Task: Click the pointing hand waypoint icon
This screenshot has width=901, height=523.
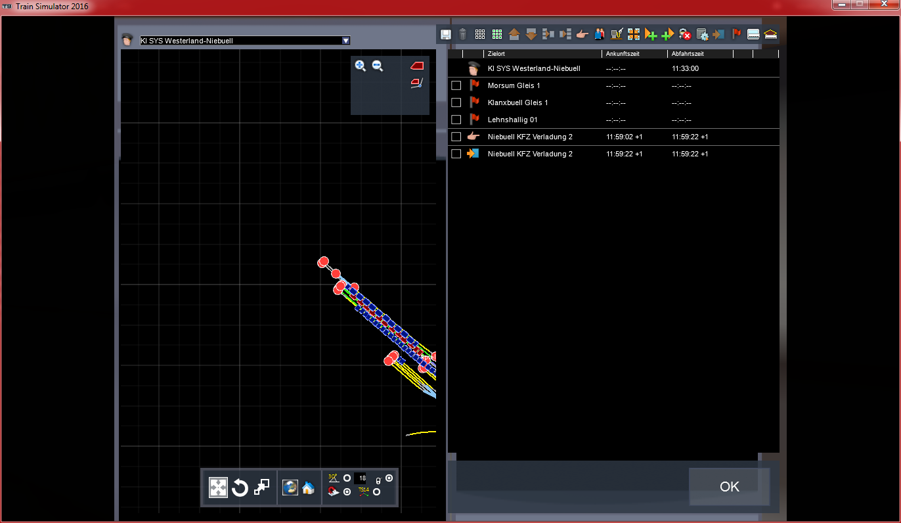Action: click(x=582, y=34)
